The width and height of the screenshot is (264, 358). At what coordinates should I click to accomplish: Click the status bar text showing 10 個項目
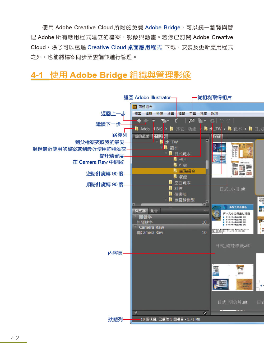coord(170,319)
